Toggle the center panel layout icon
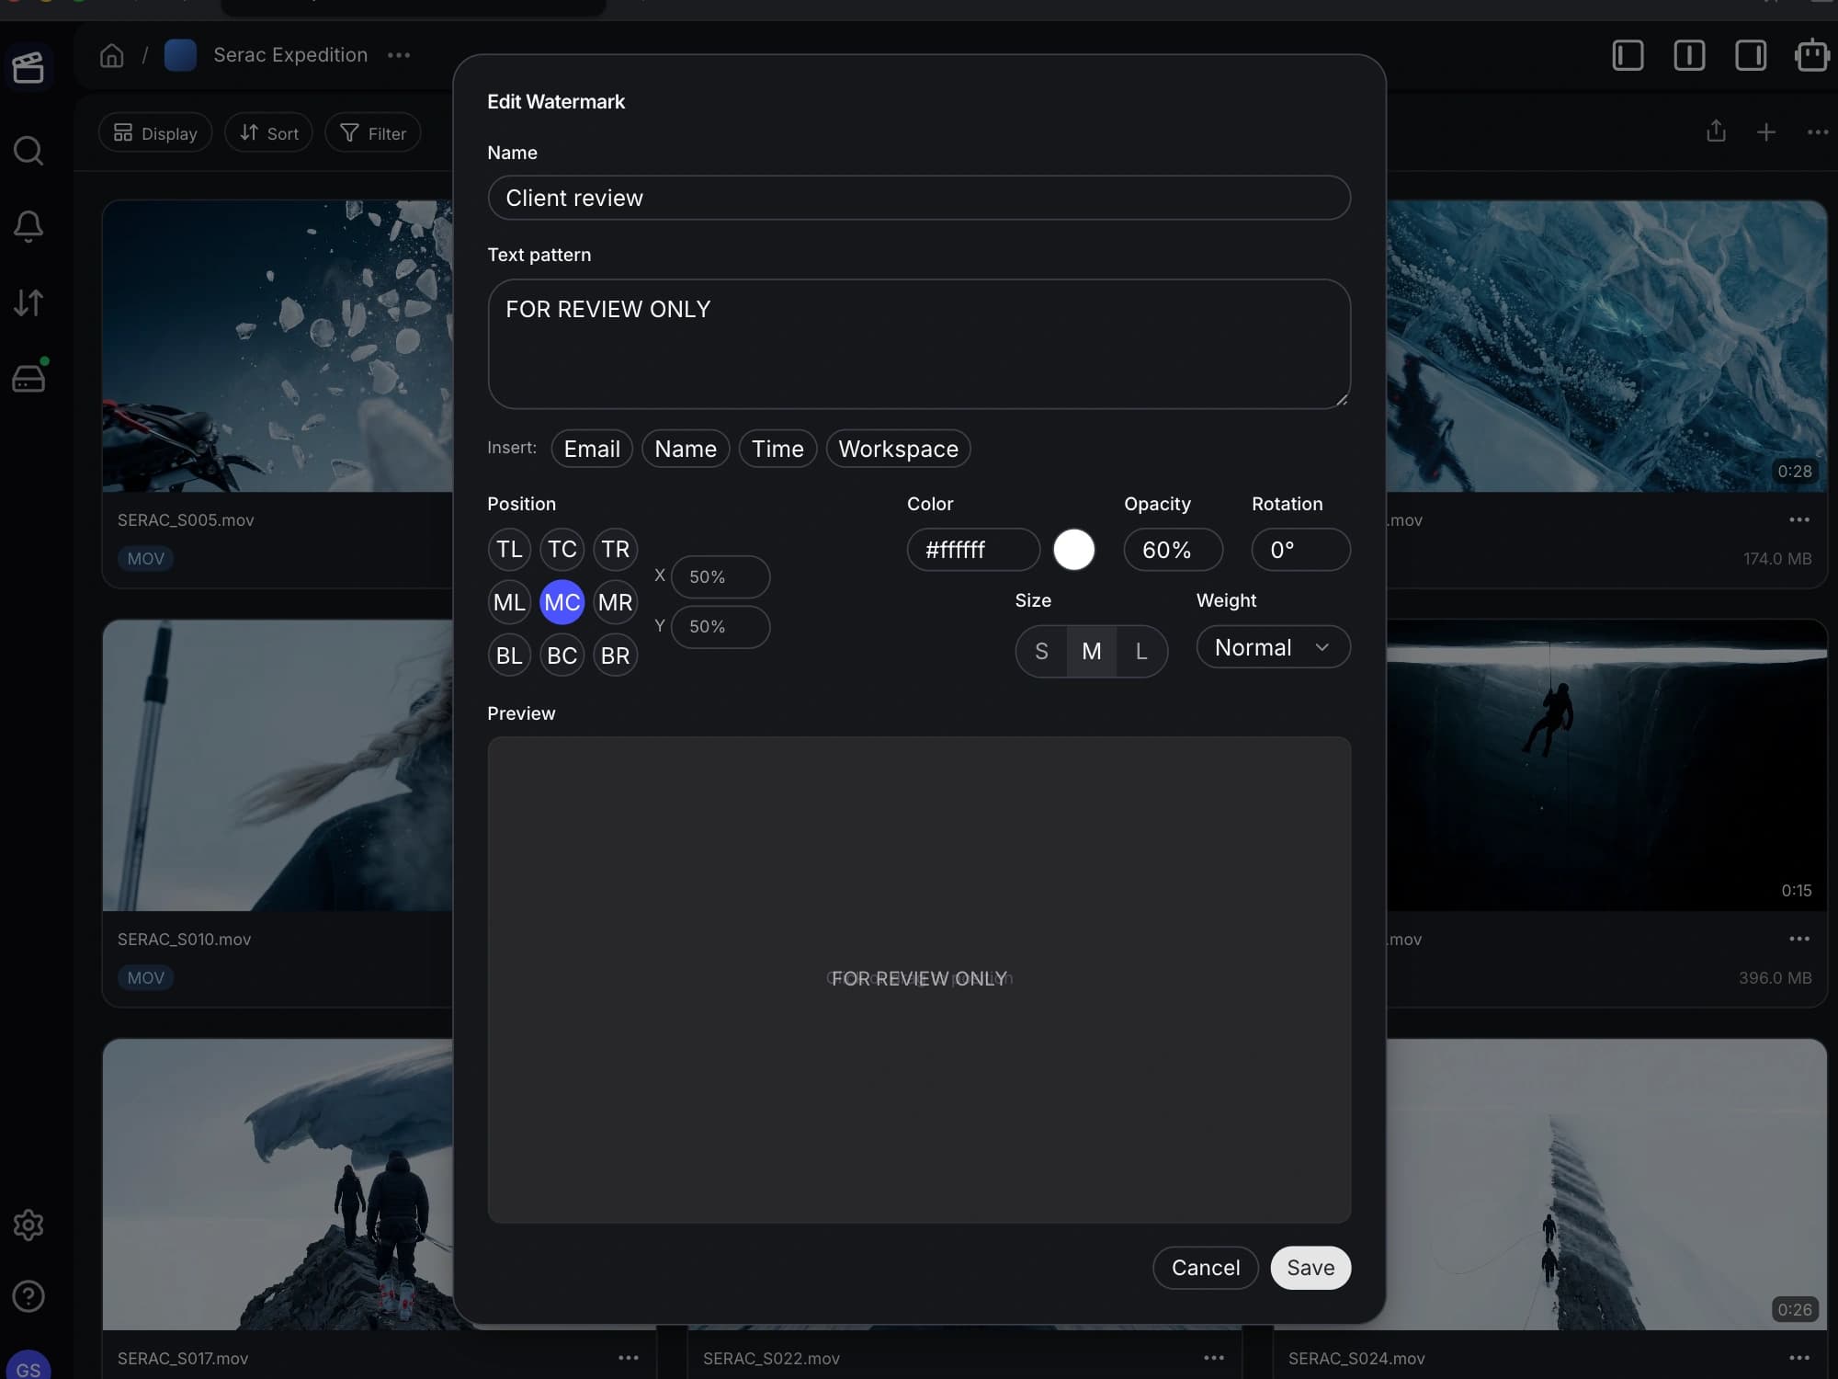This screenshot has height=1379, width=1838. (1689, 55)
